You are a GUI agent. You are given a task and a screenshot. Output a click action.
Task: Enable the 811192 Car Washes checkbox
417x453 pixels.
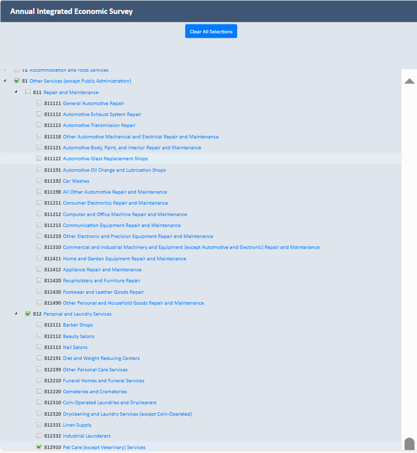coord(39,181)
